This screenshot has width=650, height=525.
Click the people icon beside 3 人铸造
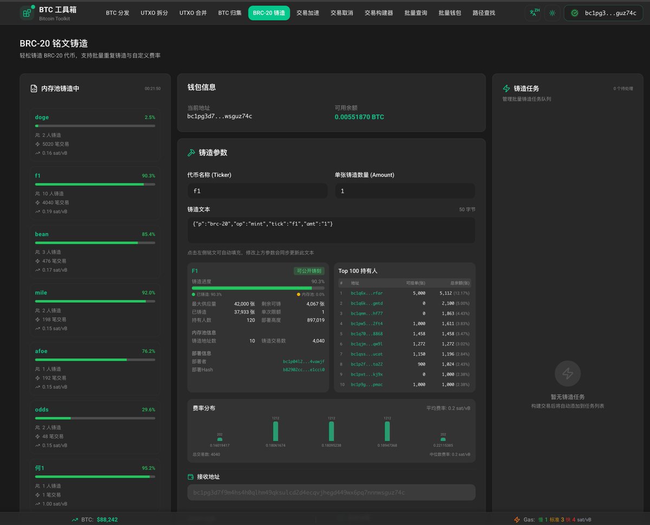tap(37, 252)
